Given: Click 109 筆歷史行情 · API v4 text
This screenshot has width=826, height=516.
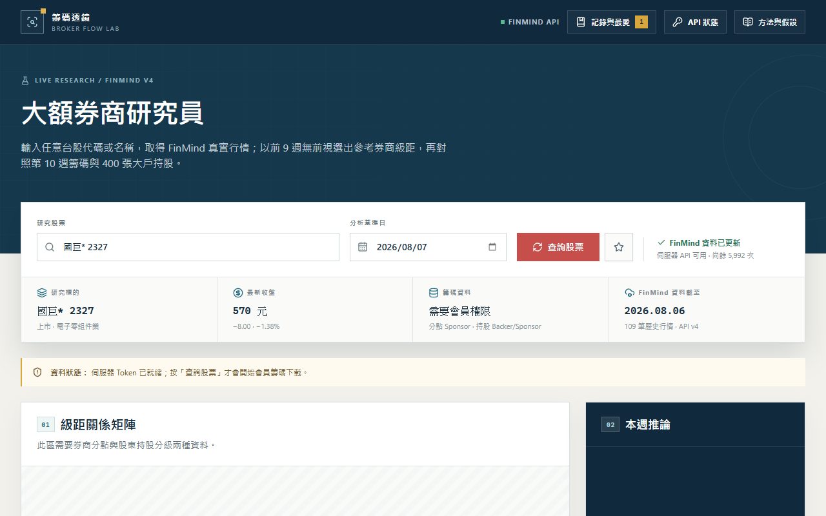Looking at the screenshot, I should pyautogui.click(x=661, y=326).
